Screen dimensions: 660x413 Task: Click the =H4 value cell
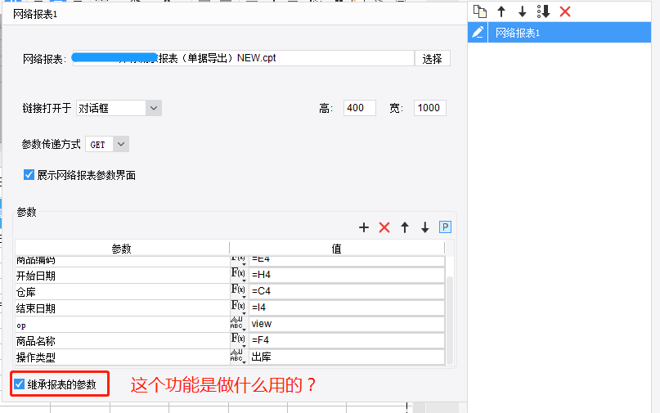(x=347, y=275)
